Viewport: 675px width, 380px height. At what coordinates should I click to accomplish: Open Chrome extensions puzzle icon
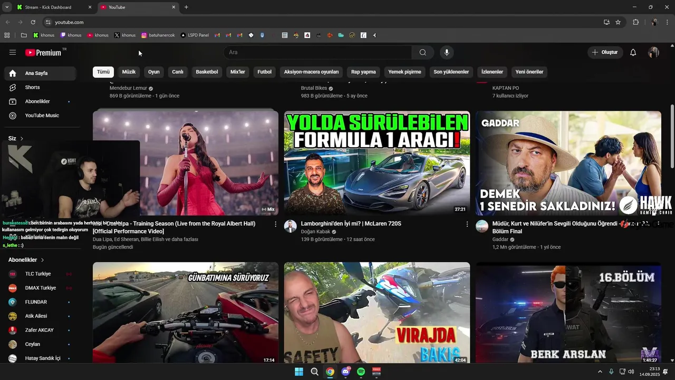click(x=635, y=22)
